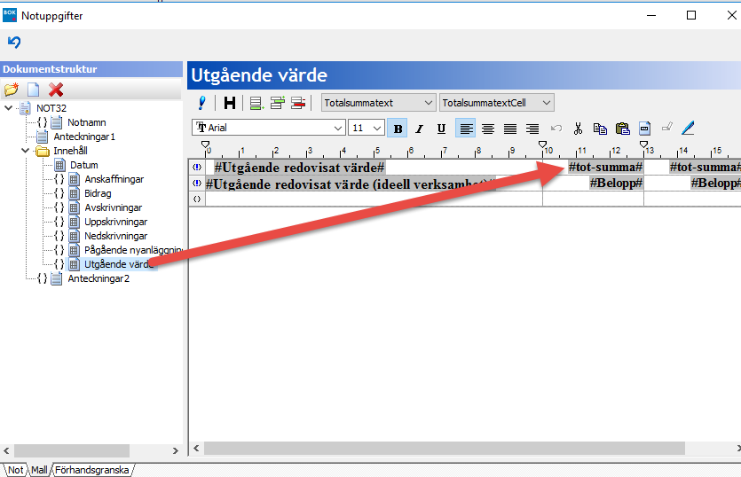Viewport: 741px width, 477px height.
Task: Click ruler tab marker near 10
Action: pos(542,145)
